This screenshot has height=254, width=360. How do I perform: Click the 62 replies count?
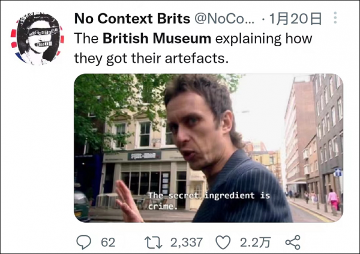tap(108, 243)
